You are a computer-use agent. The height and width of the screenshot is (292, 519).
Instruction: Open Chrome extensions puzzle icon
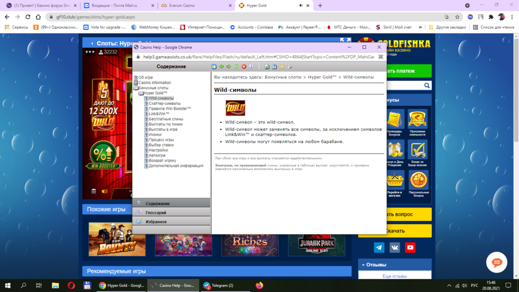point(491,17)
